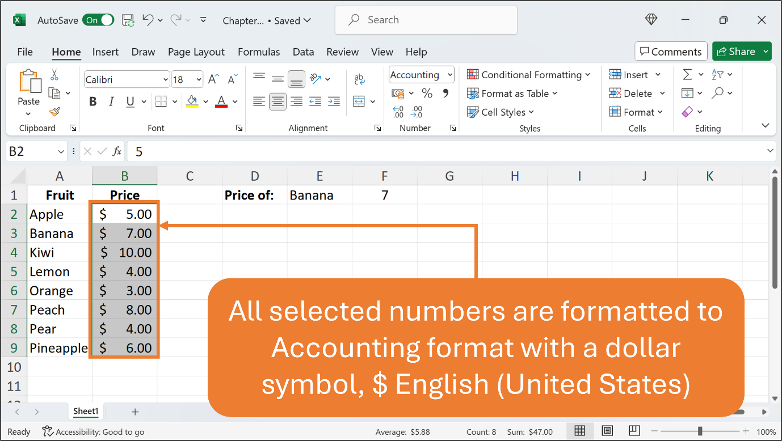The image size is (782, 441).
Task: Click the Insert Function fx icon
Action: (117, 151)
